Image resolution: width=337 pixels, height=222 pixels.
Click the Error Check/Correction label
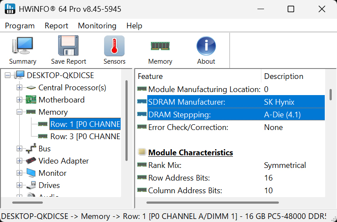coord(188,127)
